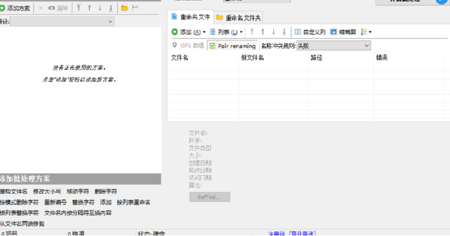The image size is (450, 236).
Task: Click the 注册给 (商业用途) status link
Action: (292, 234)
